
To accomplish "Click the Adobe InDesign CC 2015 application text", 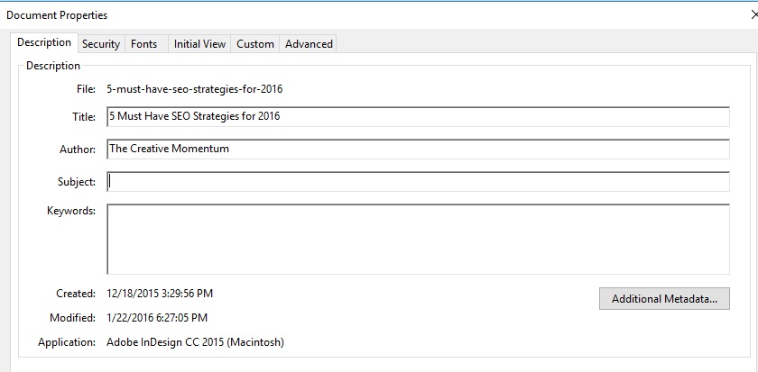I will point(196,342).
